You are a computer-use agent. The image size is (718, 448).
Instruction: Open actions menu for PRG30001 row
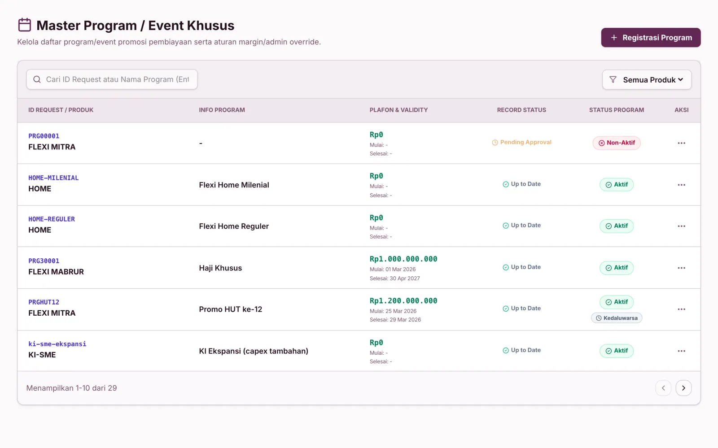pos(681,268)
